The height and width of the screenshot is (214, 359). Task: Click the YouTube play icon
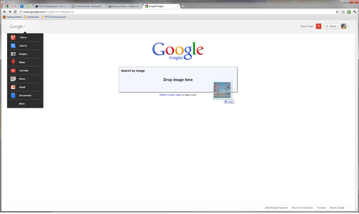[x=13, y=71]
